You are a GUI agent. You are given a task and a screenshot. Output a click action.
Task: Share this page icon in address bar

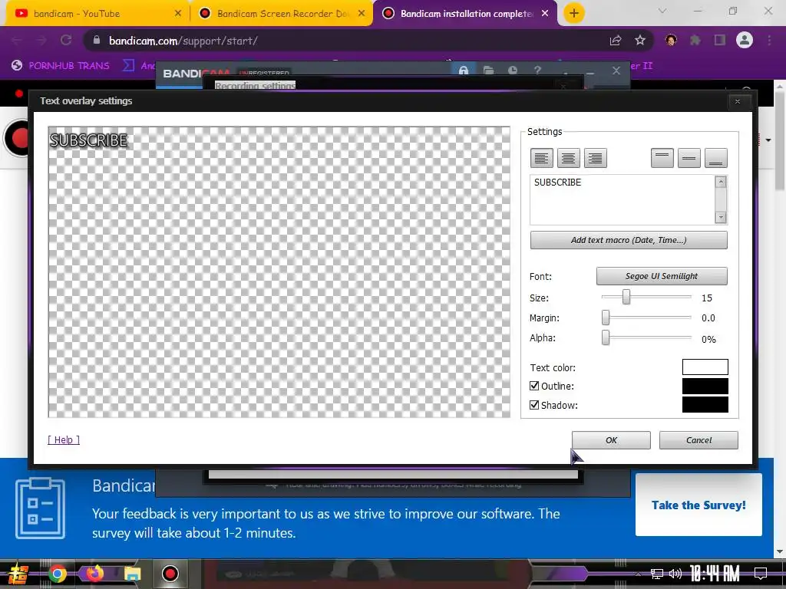point(616,41)
